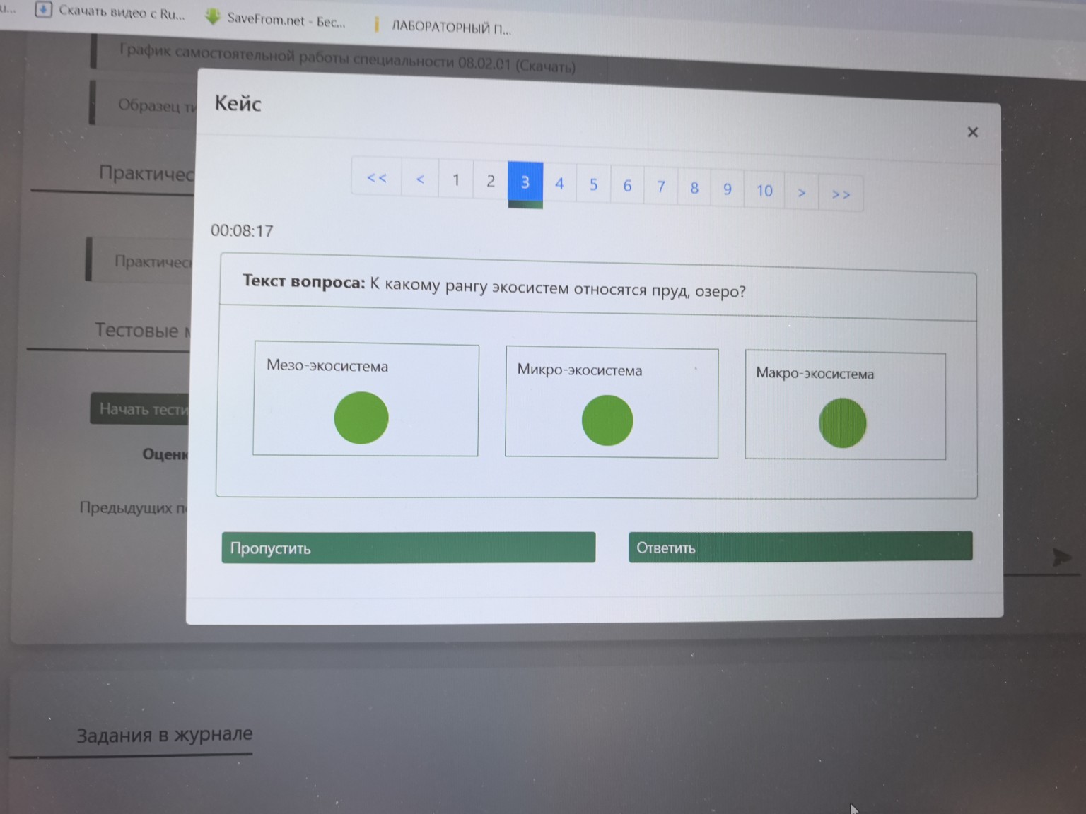This screenshot has height=814, width=1086.
Task: Open question 2 in pagination
Action: coord(491,182)
